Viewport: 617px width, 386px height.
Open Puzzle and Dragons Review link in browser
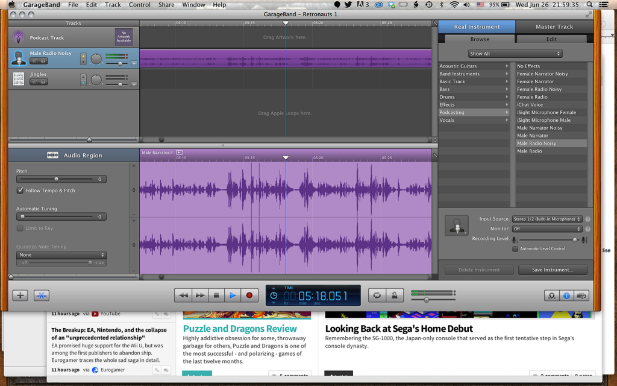coord(240,329)
